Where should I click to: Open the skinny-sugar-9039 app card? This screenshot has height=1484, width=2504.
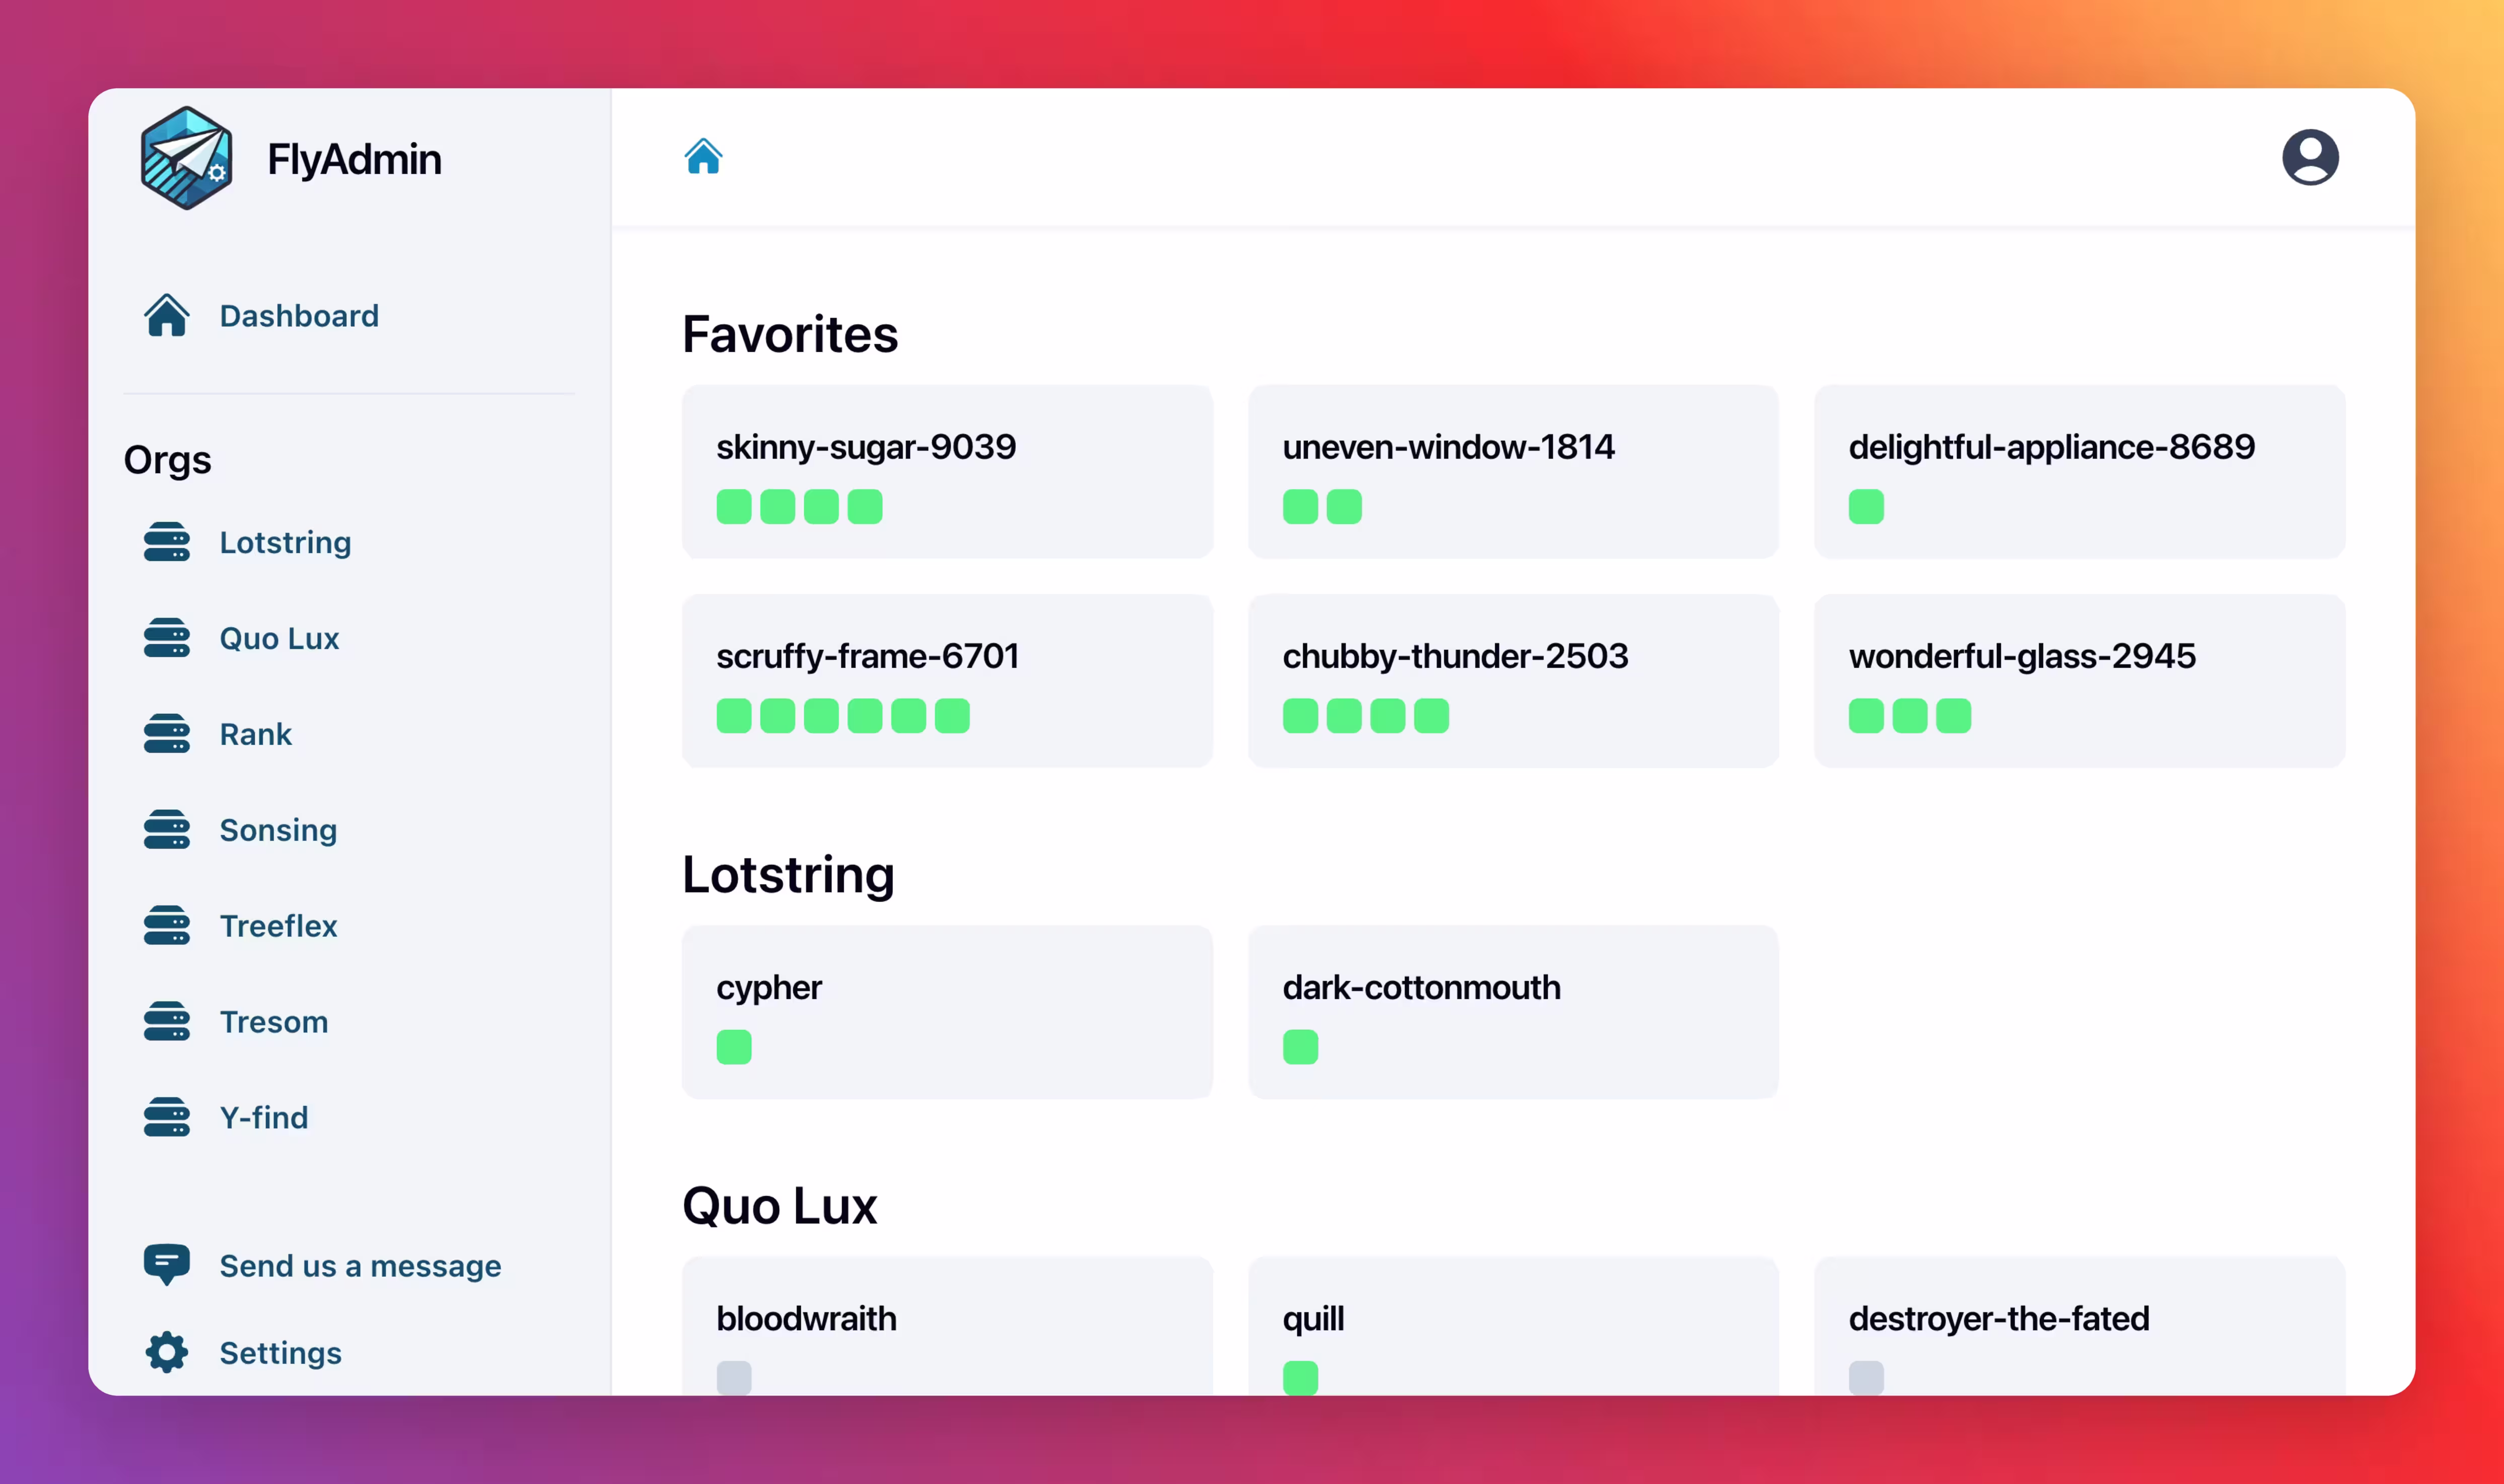coord(946,471)
